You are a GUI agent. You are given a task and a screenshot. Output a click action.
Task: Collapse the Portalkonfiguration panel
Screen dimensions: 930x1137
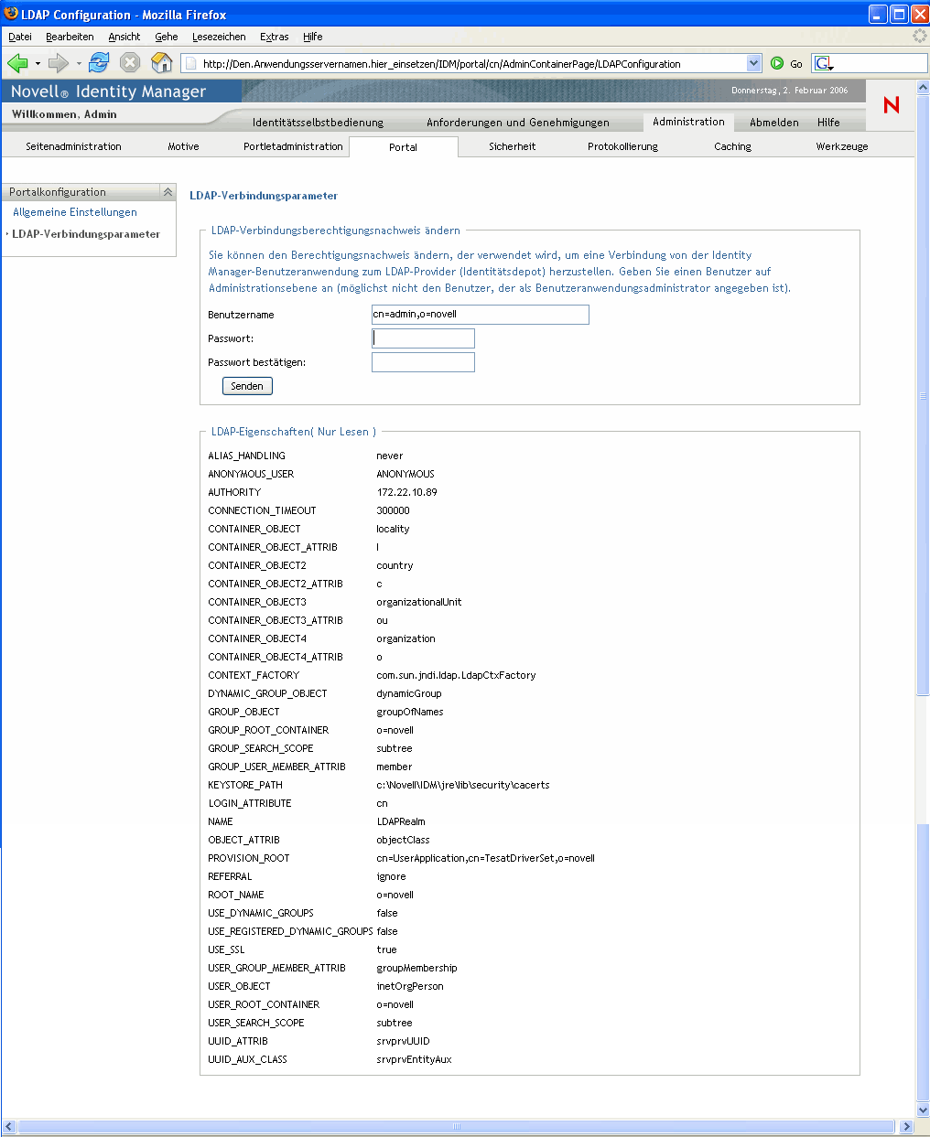point(168,192)
